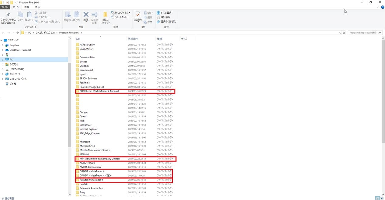Click Copy path (パスのコピー)
Screen dimensions: 385x200
[x=42, y=17]
